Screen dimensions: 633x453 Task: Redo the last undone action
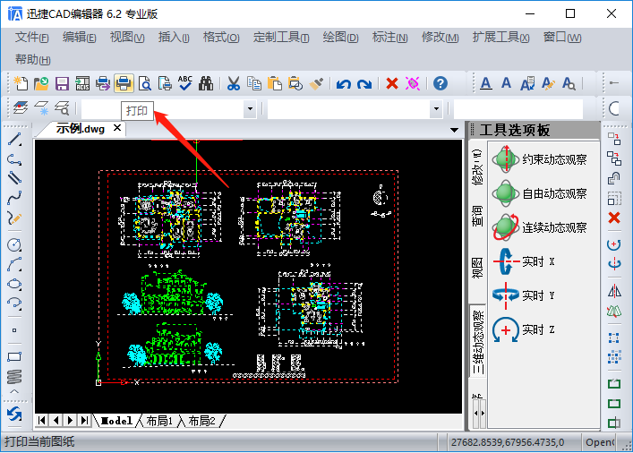click(364, 84)
